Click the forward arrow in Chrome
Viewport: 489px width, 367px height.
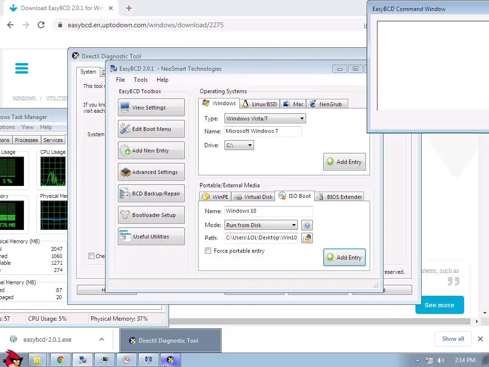point(26,25)
